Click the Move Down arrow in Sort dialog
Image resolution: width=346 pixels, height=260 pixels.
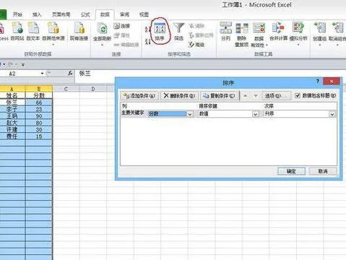(x=256, y=96)
